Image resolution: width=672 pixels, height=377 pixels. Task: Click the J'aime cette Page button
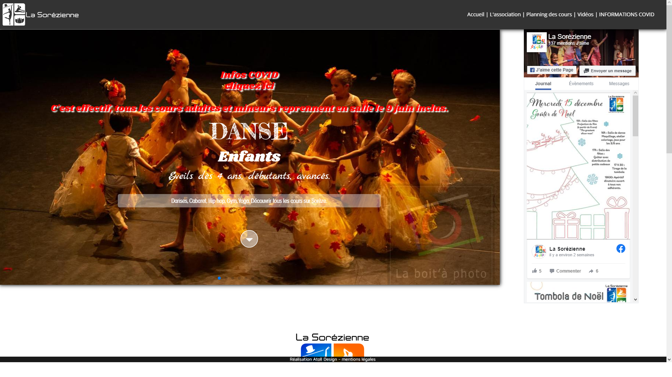pos(551,70)
